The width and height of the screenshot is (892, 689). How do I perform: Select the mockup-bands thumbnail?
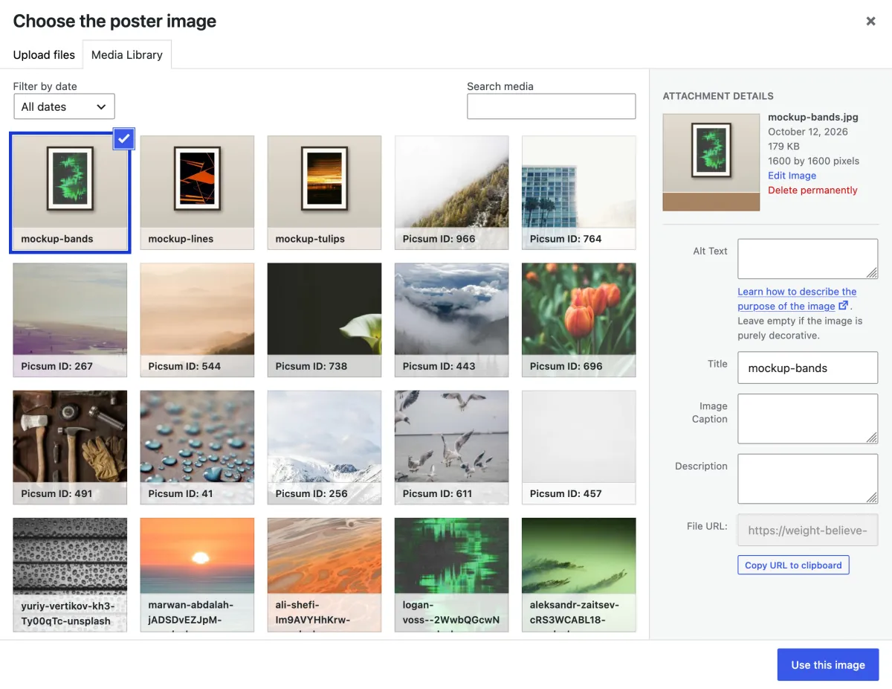click(70, 192)
